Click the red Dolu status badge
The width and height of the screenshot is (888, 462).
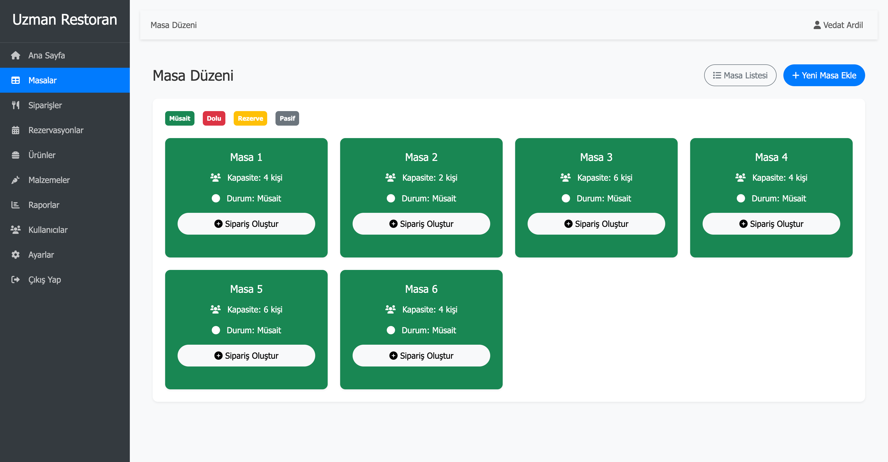pos(214,119)
